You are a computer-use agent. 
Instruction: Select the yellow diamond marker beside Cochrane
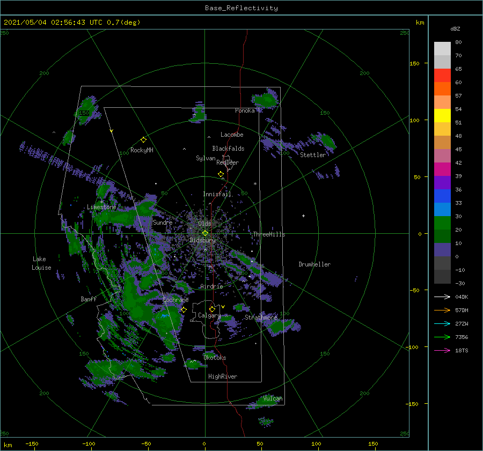point(184,310)
